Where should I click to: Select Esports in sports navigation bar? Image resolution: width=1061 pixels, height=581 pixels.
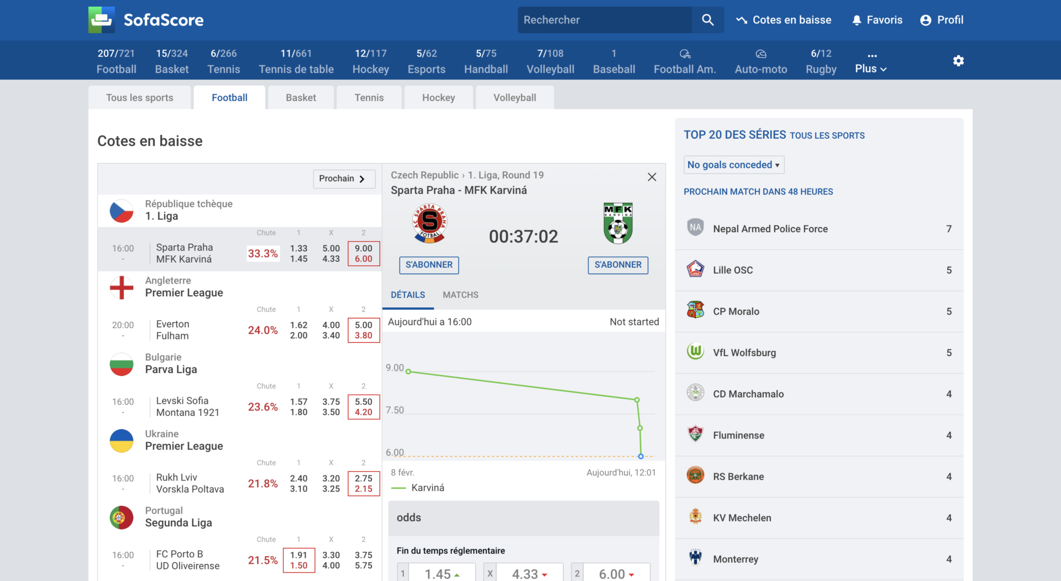point(427,61)
